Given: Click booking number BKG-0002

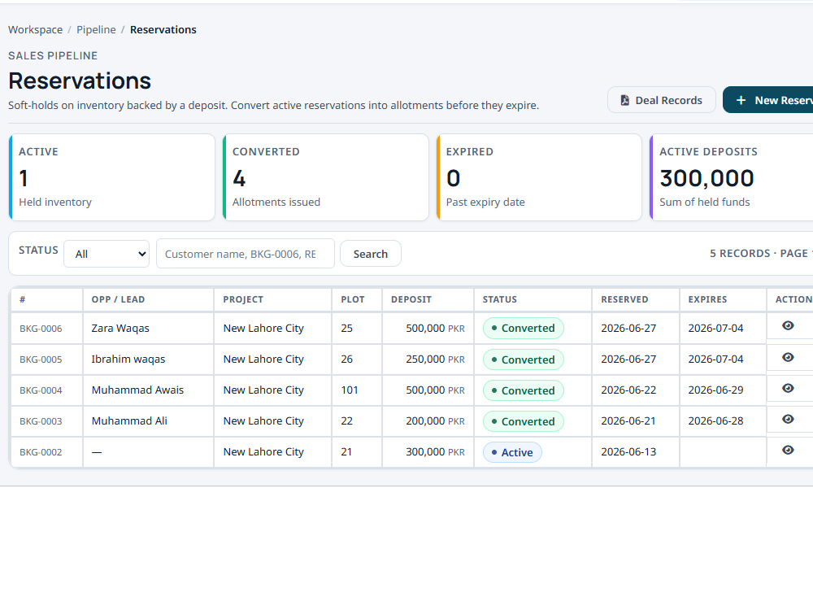Looking at the screenshot, I should pyautogui.click(x=41, y=452).
